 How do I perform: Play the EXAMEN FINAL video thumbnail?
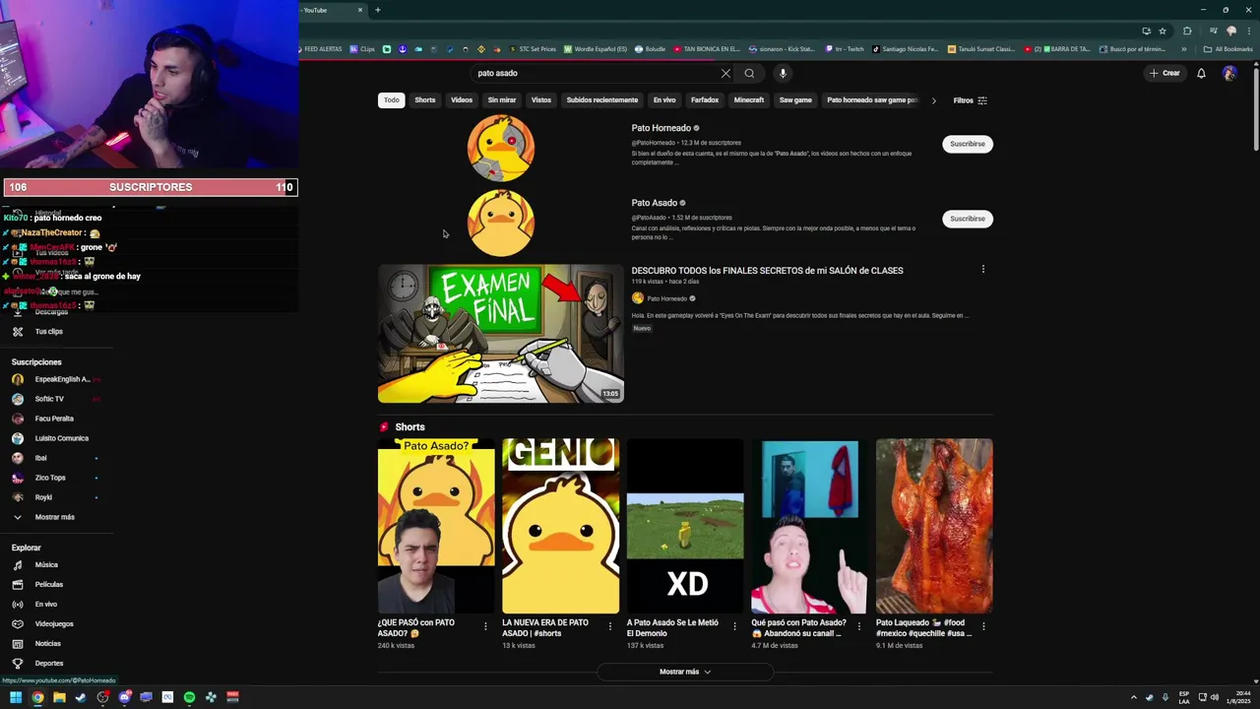(501, 334)
